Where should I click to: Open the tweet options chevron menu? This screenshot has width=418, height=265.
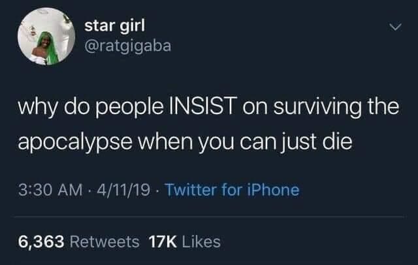point(393,27)
